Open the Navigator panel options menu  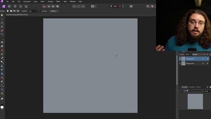pos(207,87)
